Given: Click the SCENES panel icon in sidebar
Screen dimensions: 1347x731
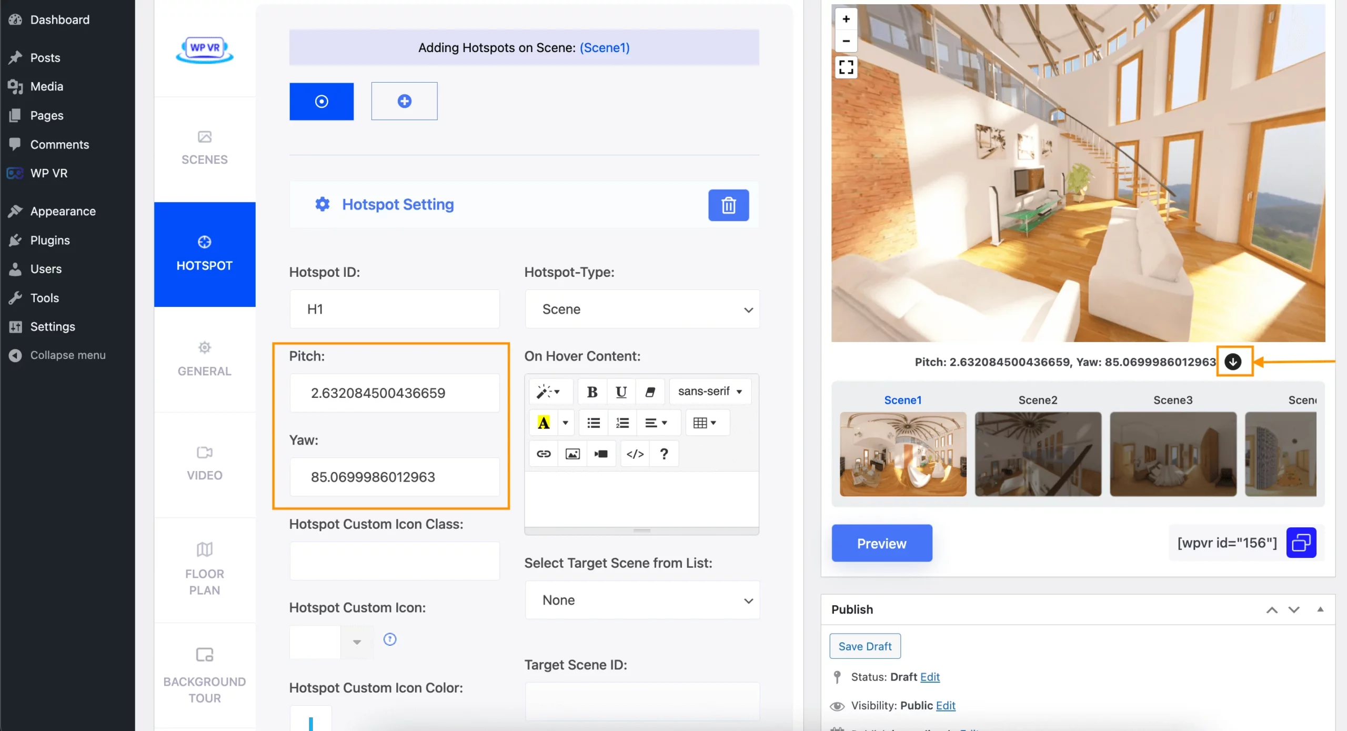Looking at the screenshot, I should pos(204,147).
